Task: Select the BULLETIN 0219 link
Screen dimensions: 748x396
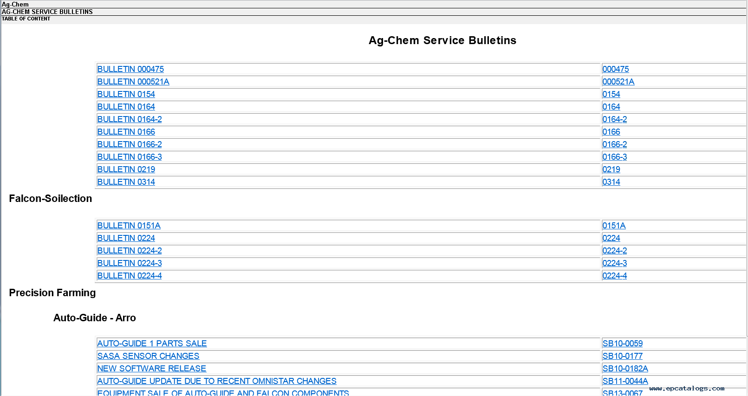Action: pos(126,169)
